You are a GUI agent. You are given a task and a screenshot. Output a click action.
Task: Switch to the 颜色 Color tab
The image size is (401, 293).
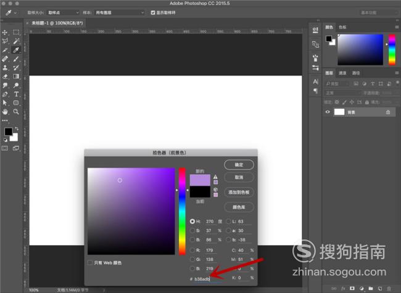[x=329, y=27]
